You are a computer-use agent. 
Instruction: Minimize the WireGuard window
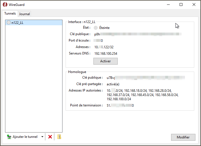[168, 4]
